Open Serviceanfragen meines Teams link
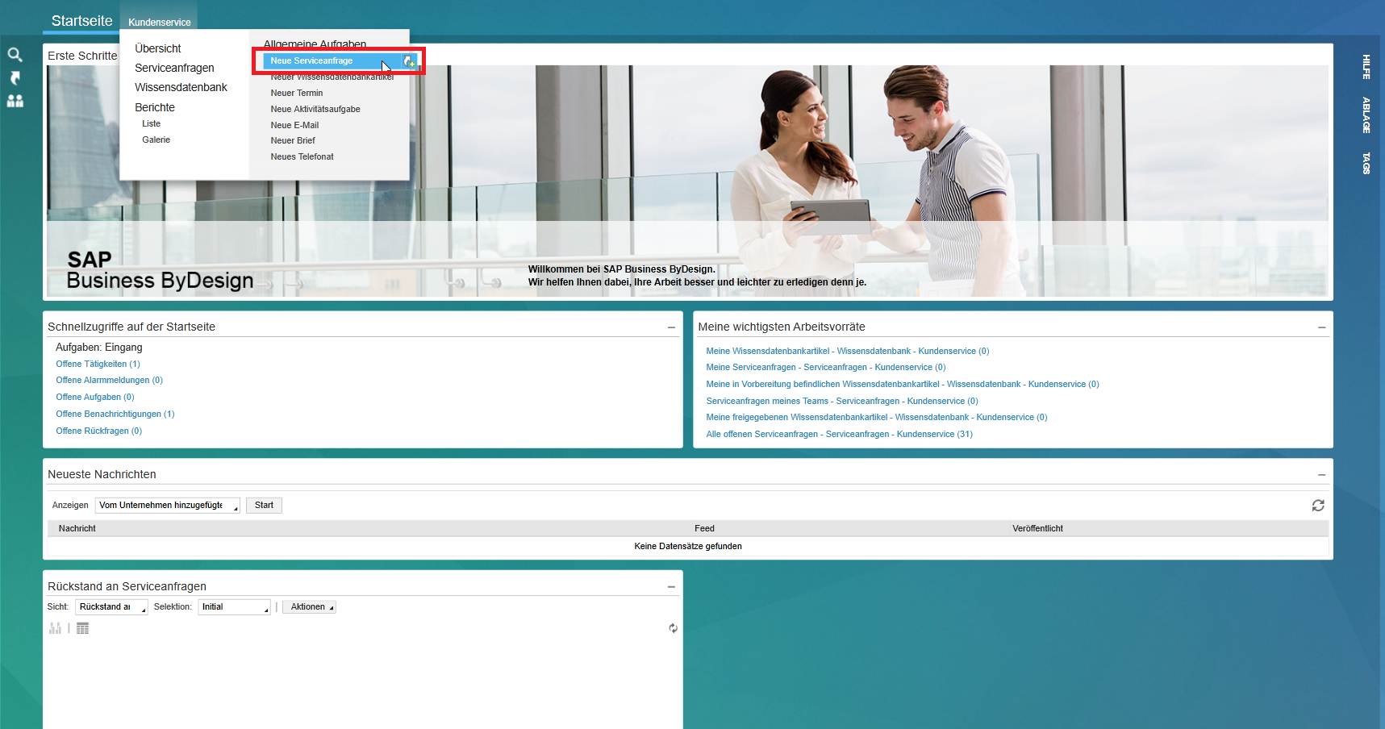This screenshot has height=729, width=1385. point(841,401)
